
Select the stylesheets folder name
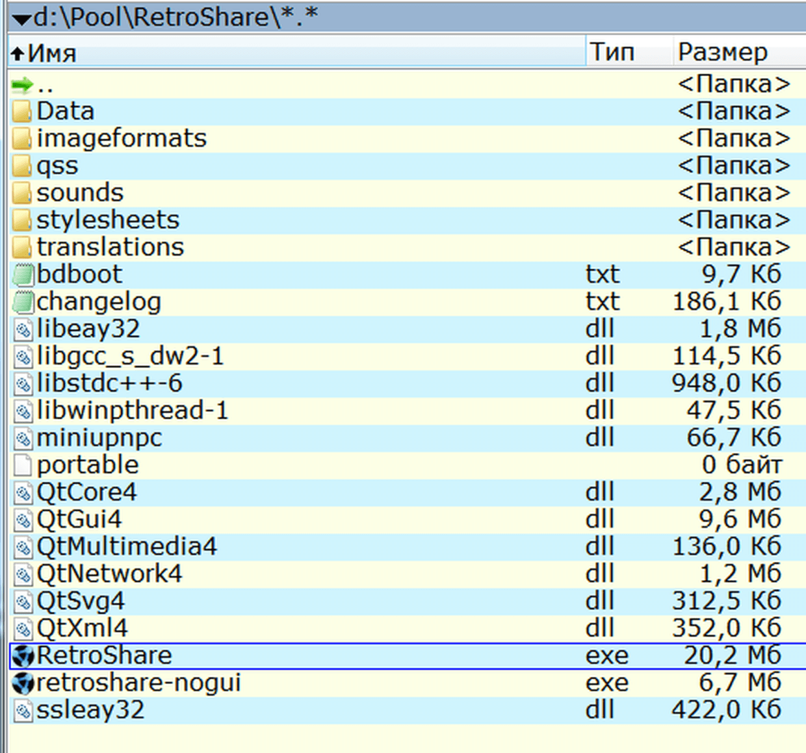point(108,220)
